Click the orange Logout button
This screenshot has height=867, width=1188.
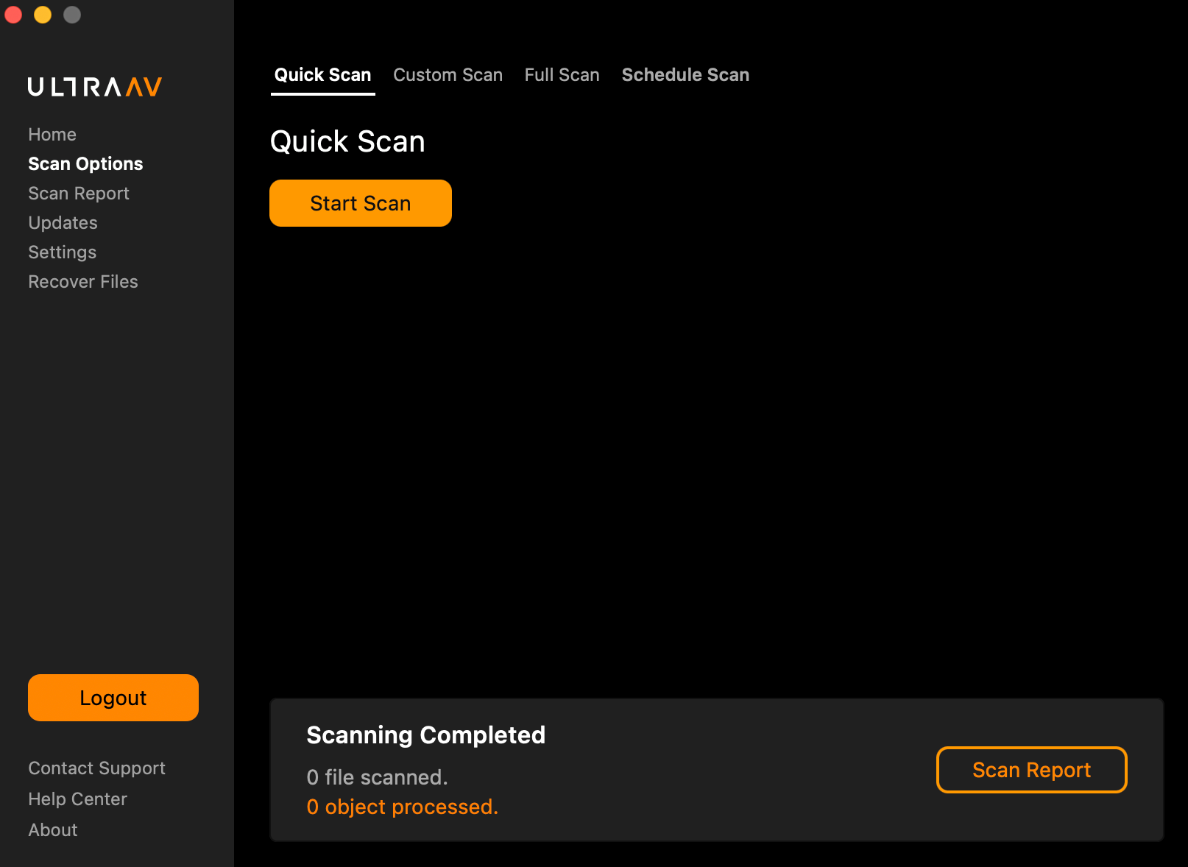[x=113, y=698]
